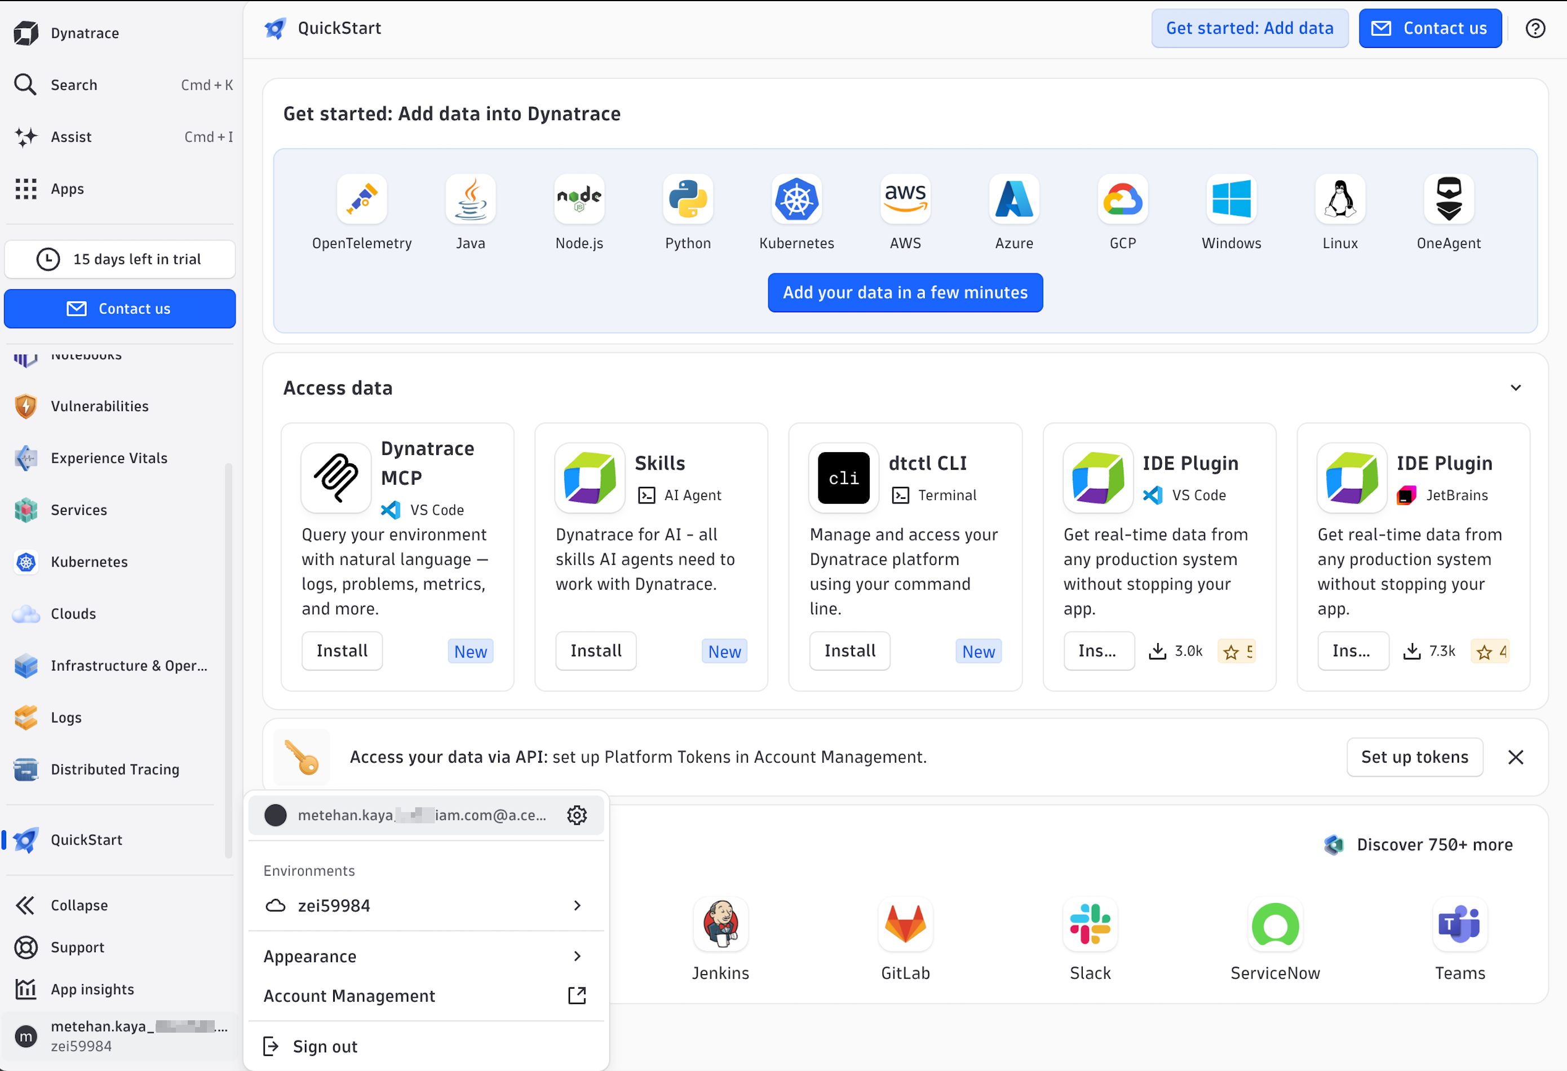Open Assist AI in sidebar
1567x1071 pixels.
121,137
